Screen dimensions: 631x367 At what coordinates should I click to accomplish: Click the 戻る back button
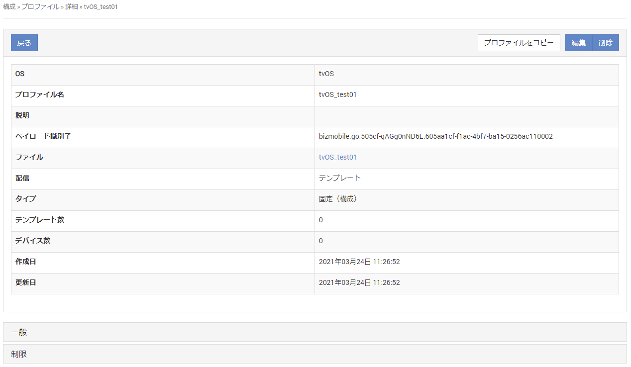click(24, 43)
